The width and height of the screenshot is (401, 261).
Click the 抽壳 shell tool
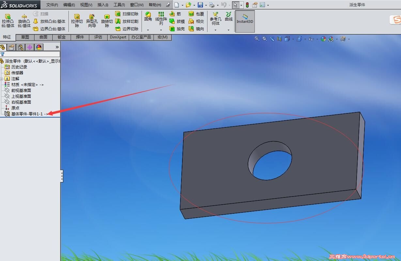[177, 29]
